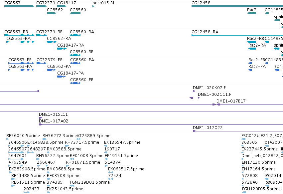This screenshot has height=194, width=283.
Task: Click the CG8560-PB protein glyph
Action: coord(75,83)
